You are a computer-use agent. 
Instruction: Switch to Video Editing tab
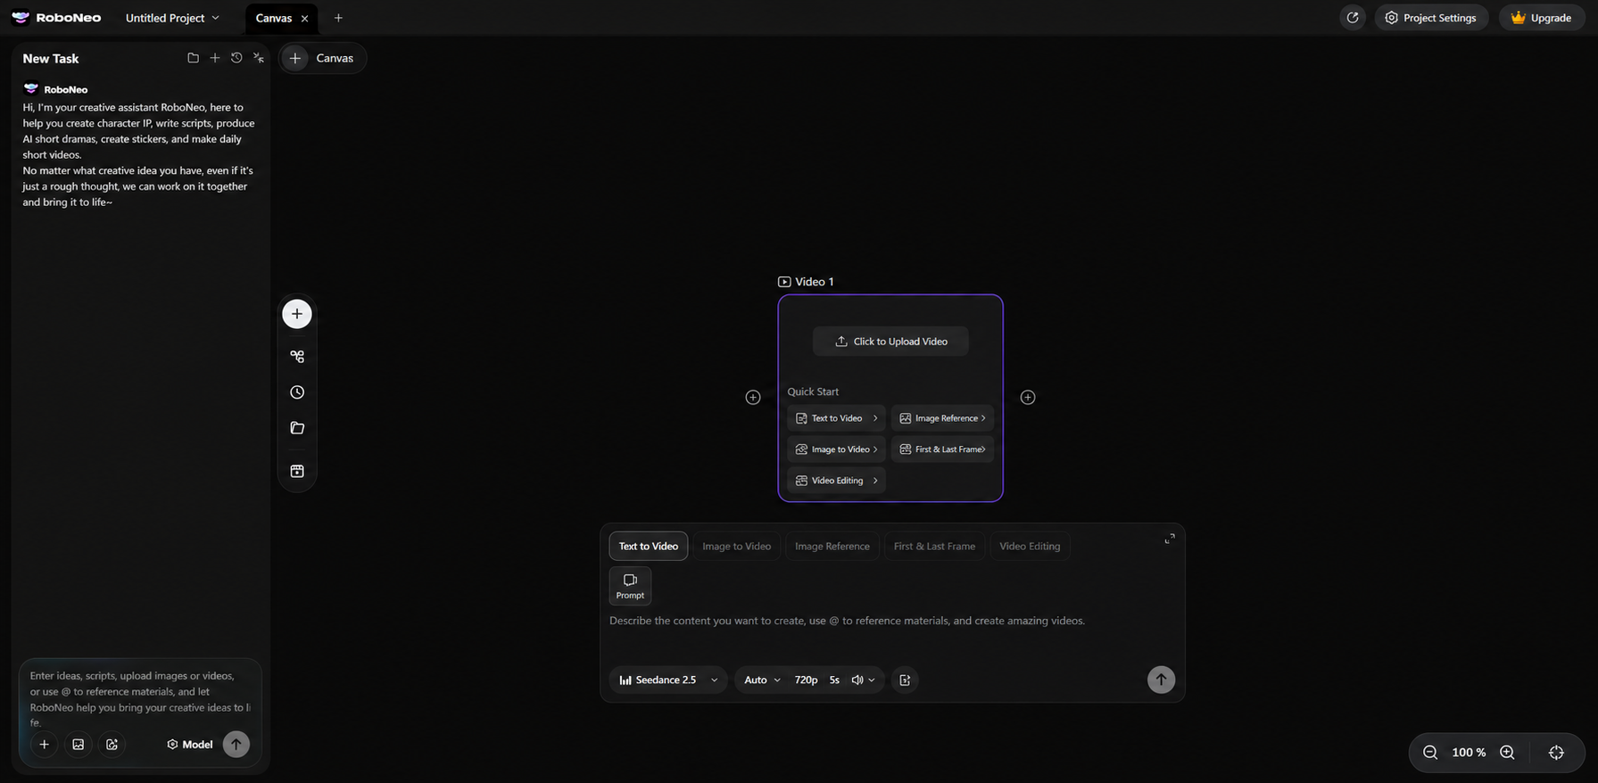[1030, 547]
